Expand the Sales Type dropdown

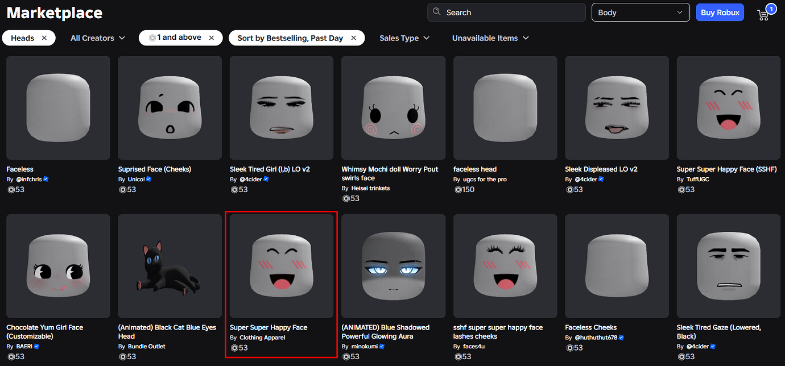point(404,38)
